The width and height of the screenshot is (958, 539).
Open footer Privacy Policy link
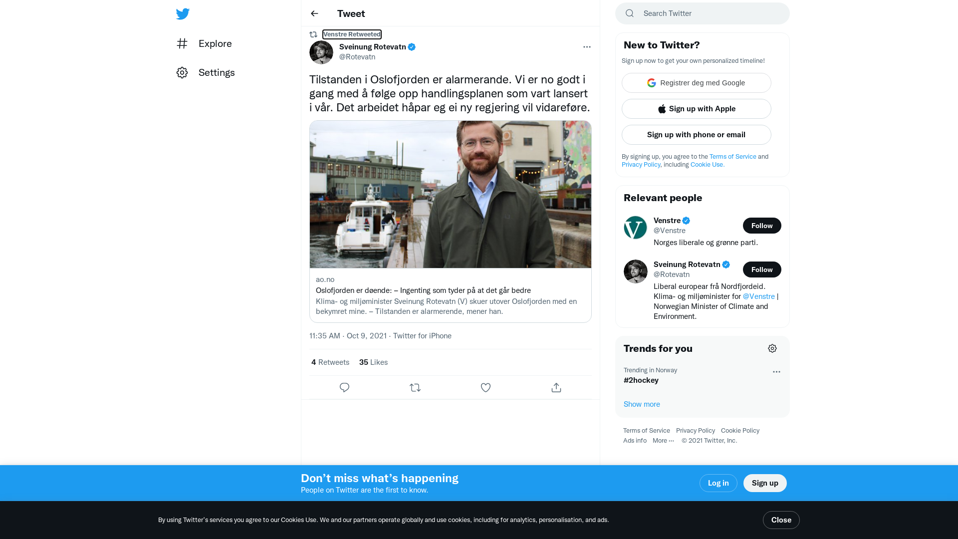pos(696,431)
